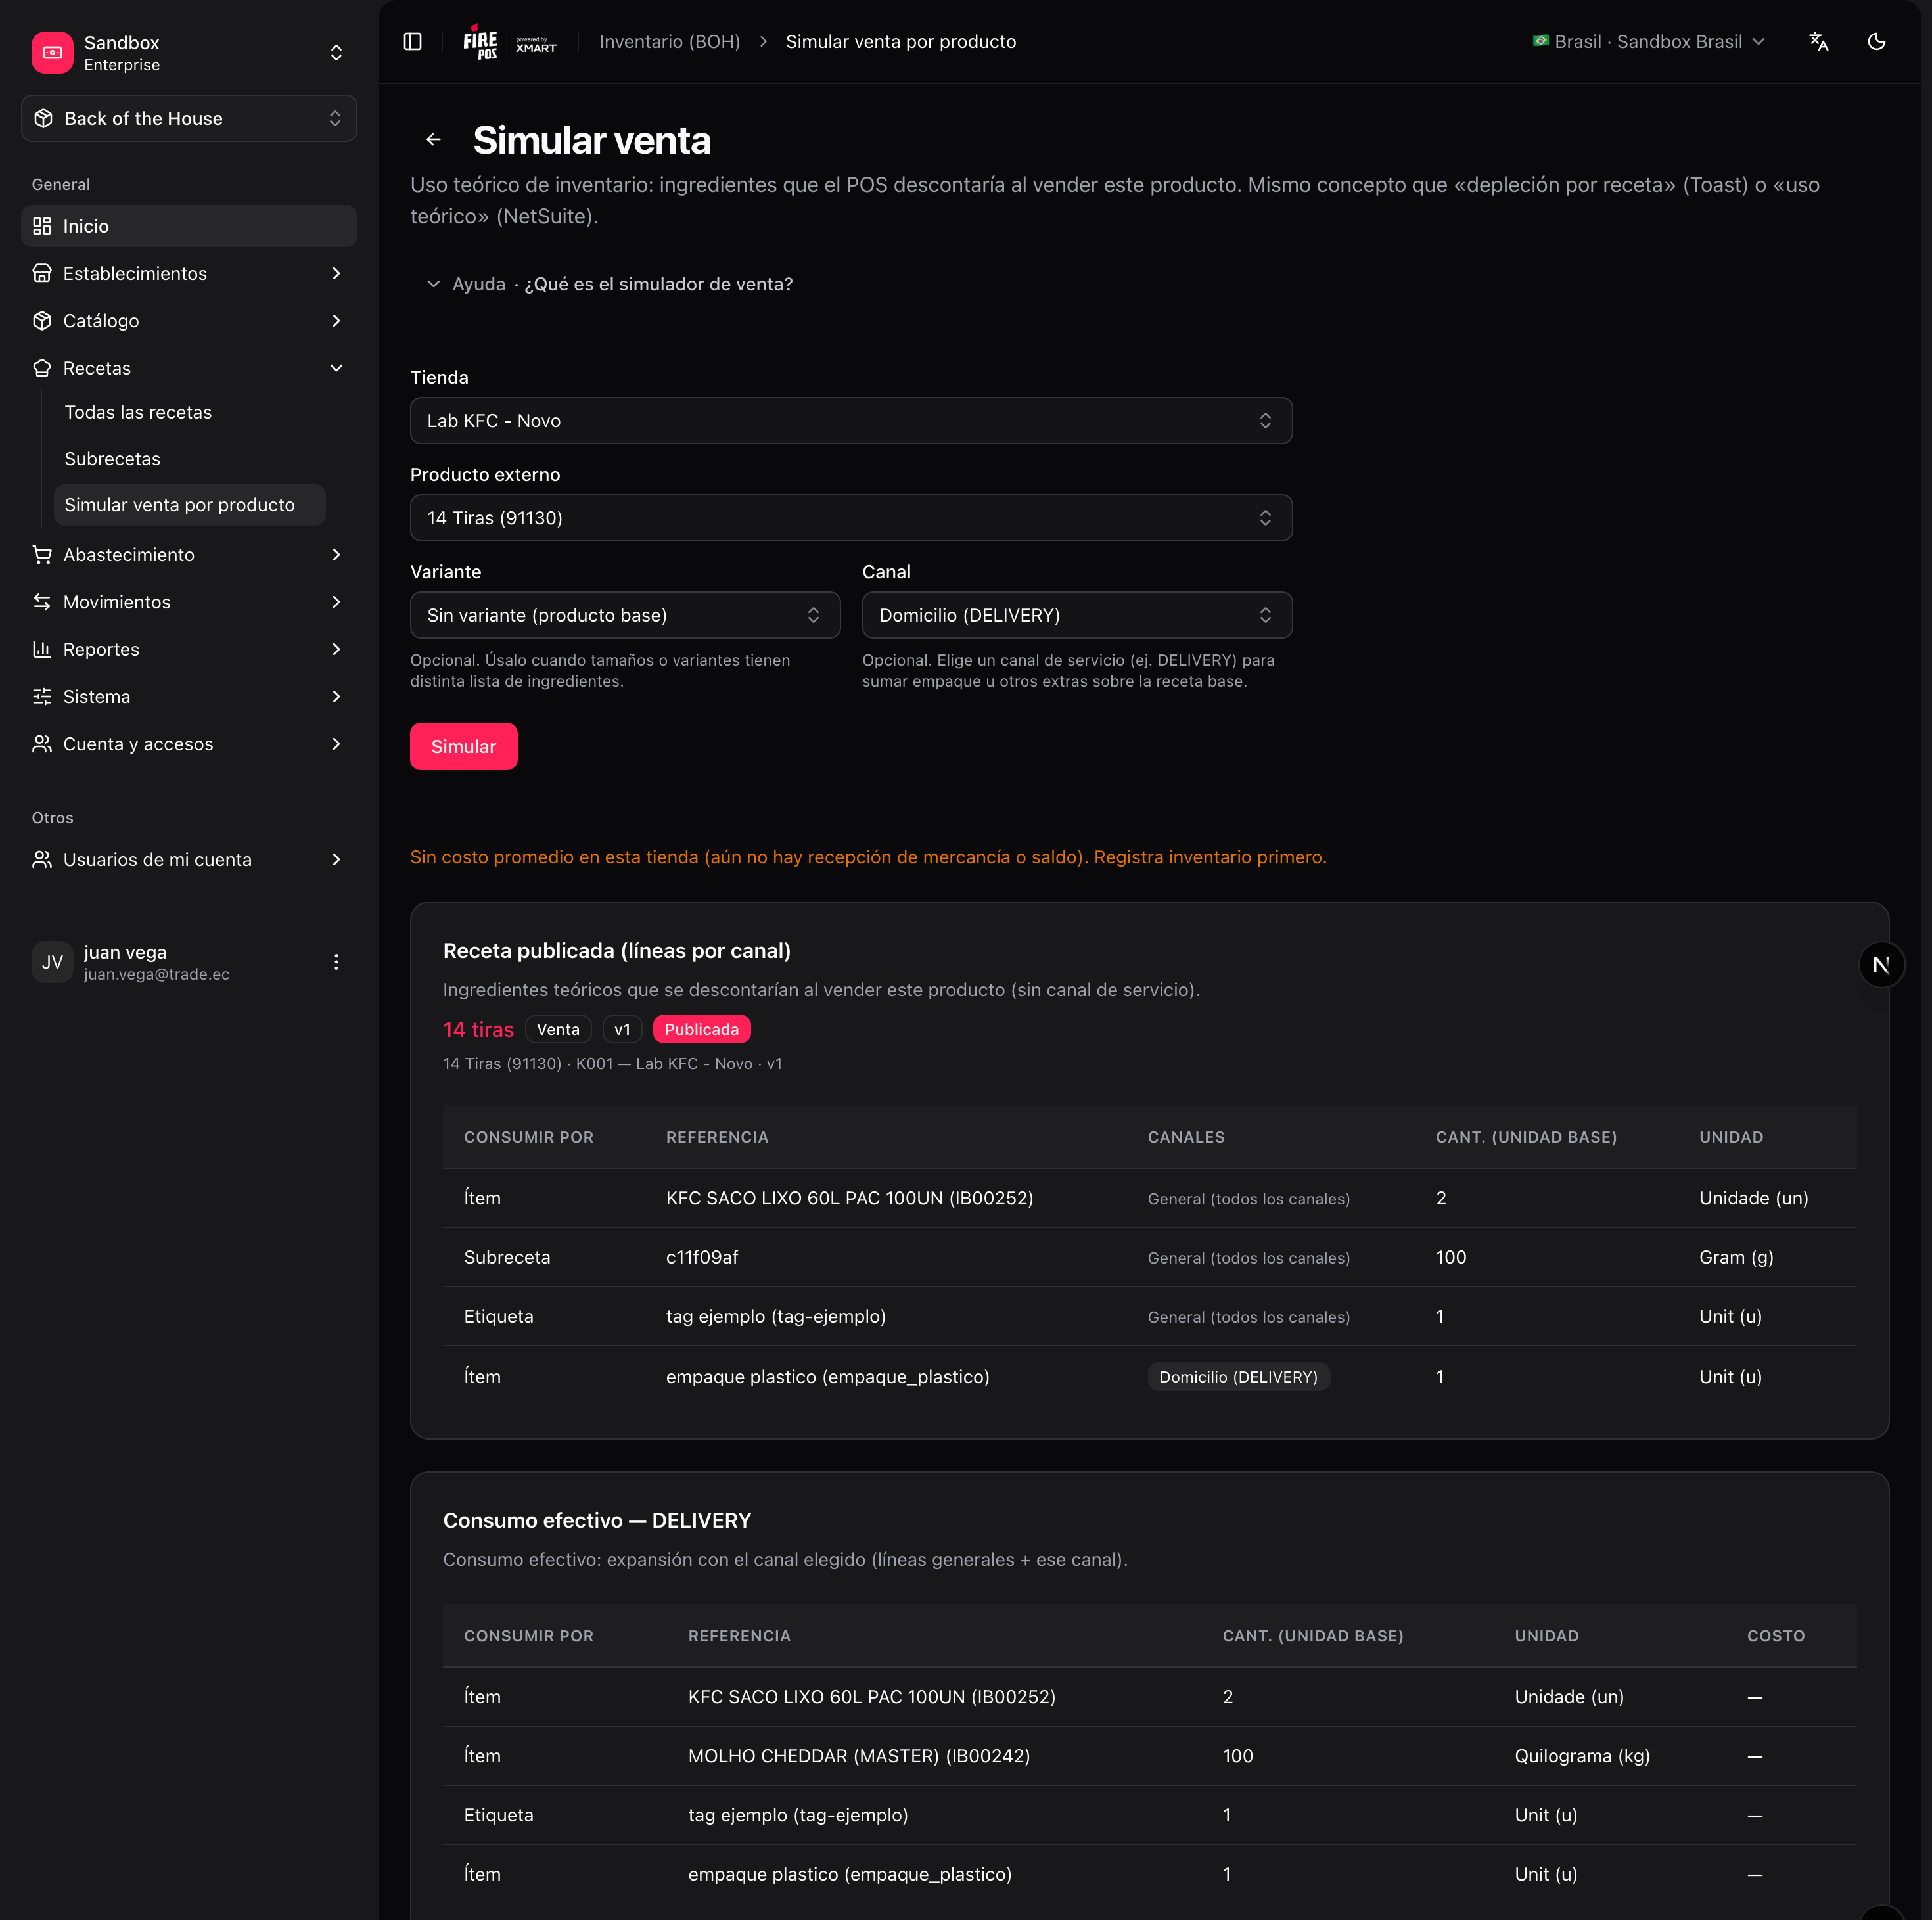The image size is (1932, 1920).
Task: Open the Reportes menu item
Action: click(x=189, y=649)
